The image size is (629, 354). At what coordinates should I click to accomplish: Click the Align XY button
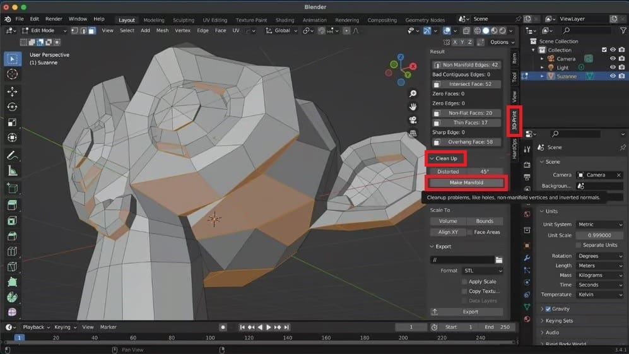tap(448, 232)
